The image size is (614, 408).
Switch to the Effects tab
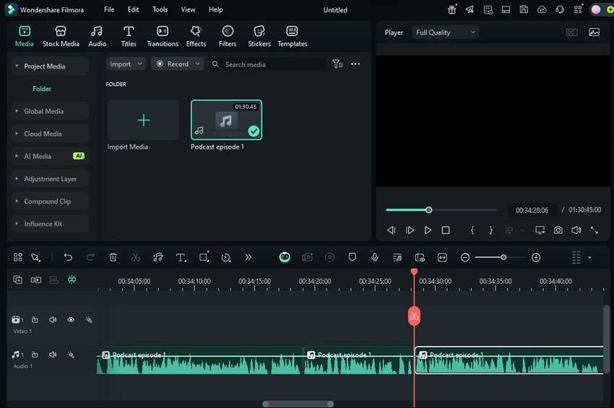(x=196, y=36)
